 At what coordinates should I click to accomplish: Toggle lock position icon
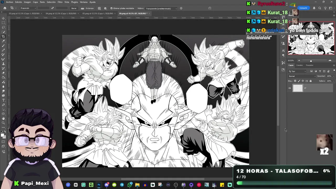click(302, 81)
